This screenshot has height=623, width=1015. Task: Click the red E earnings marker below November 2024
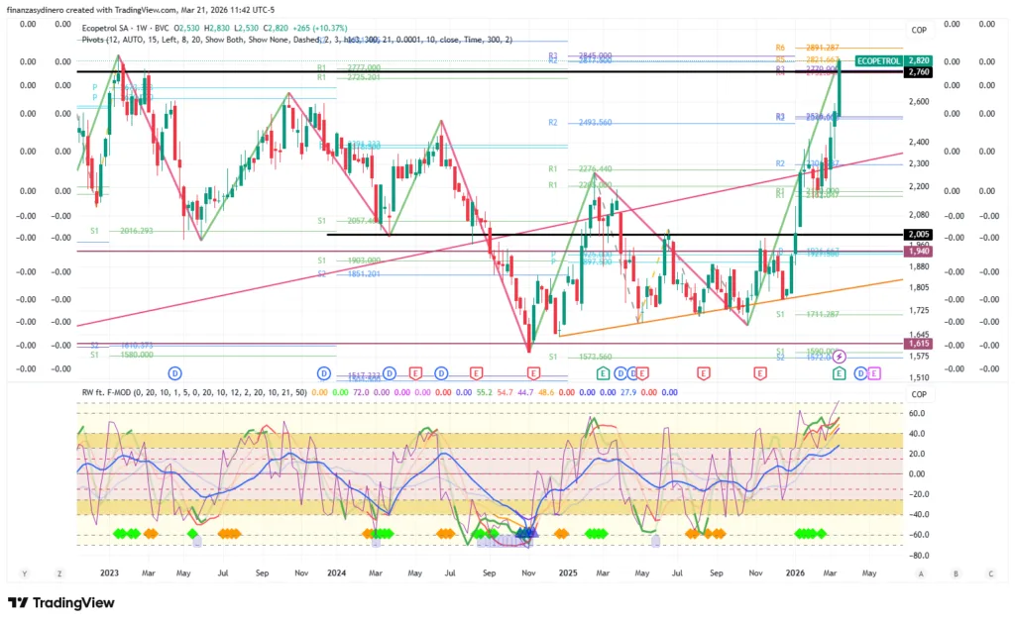[533, 372]
